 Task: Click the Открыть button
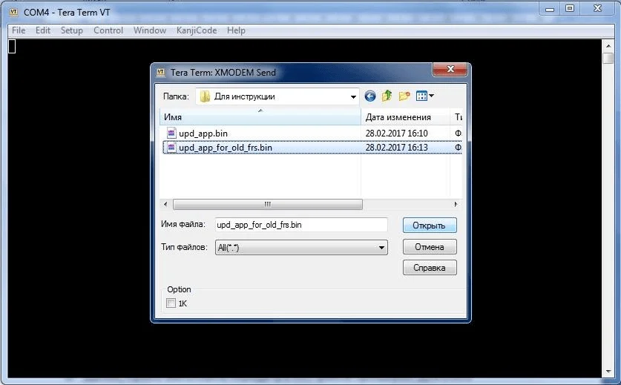point(430,226)
